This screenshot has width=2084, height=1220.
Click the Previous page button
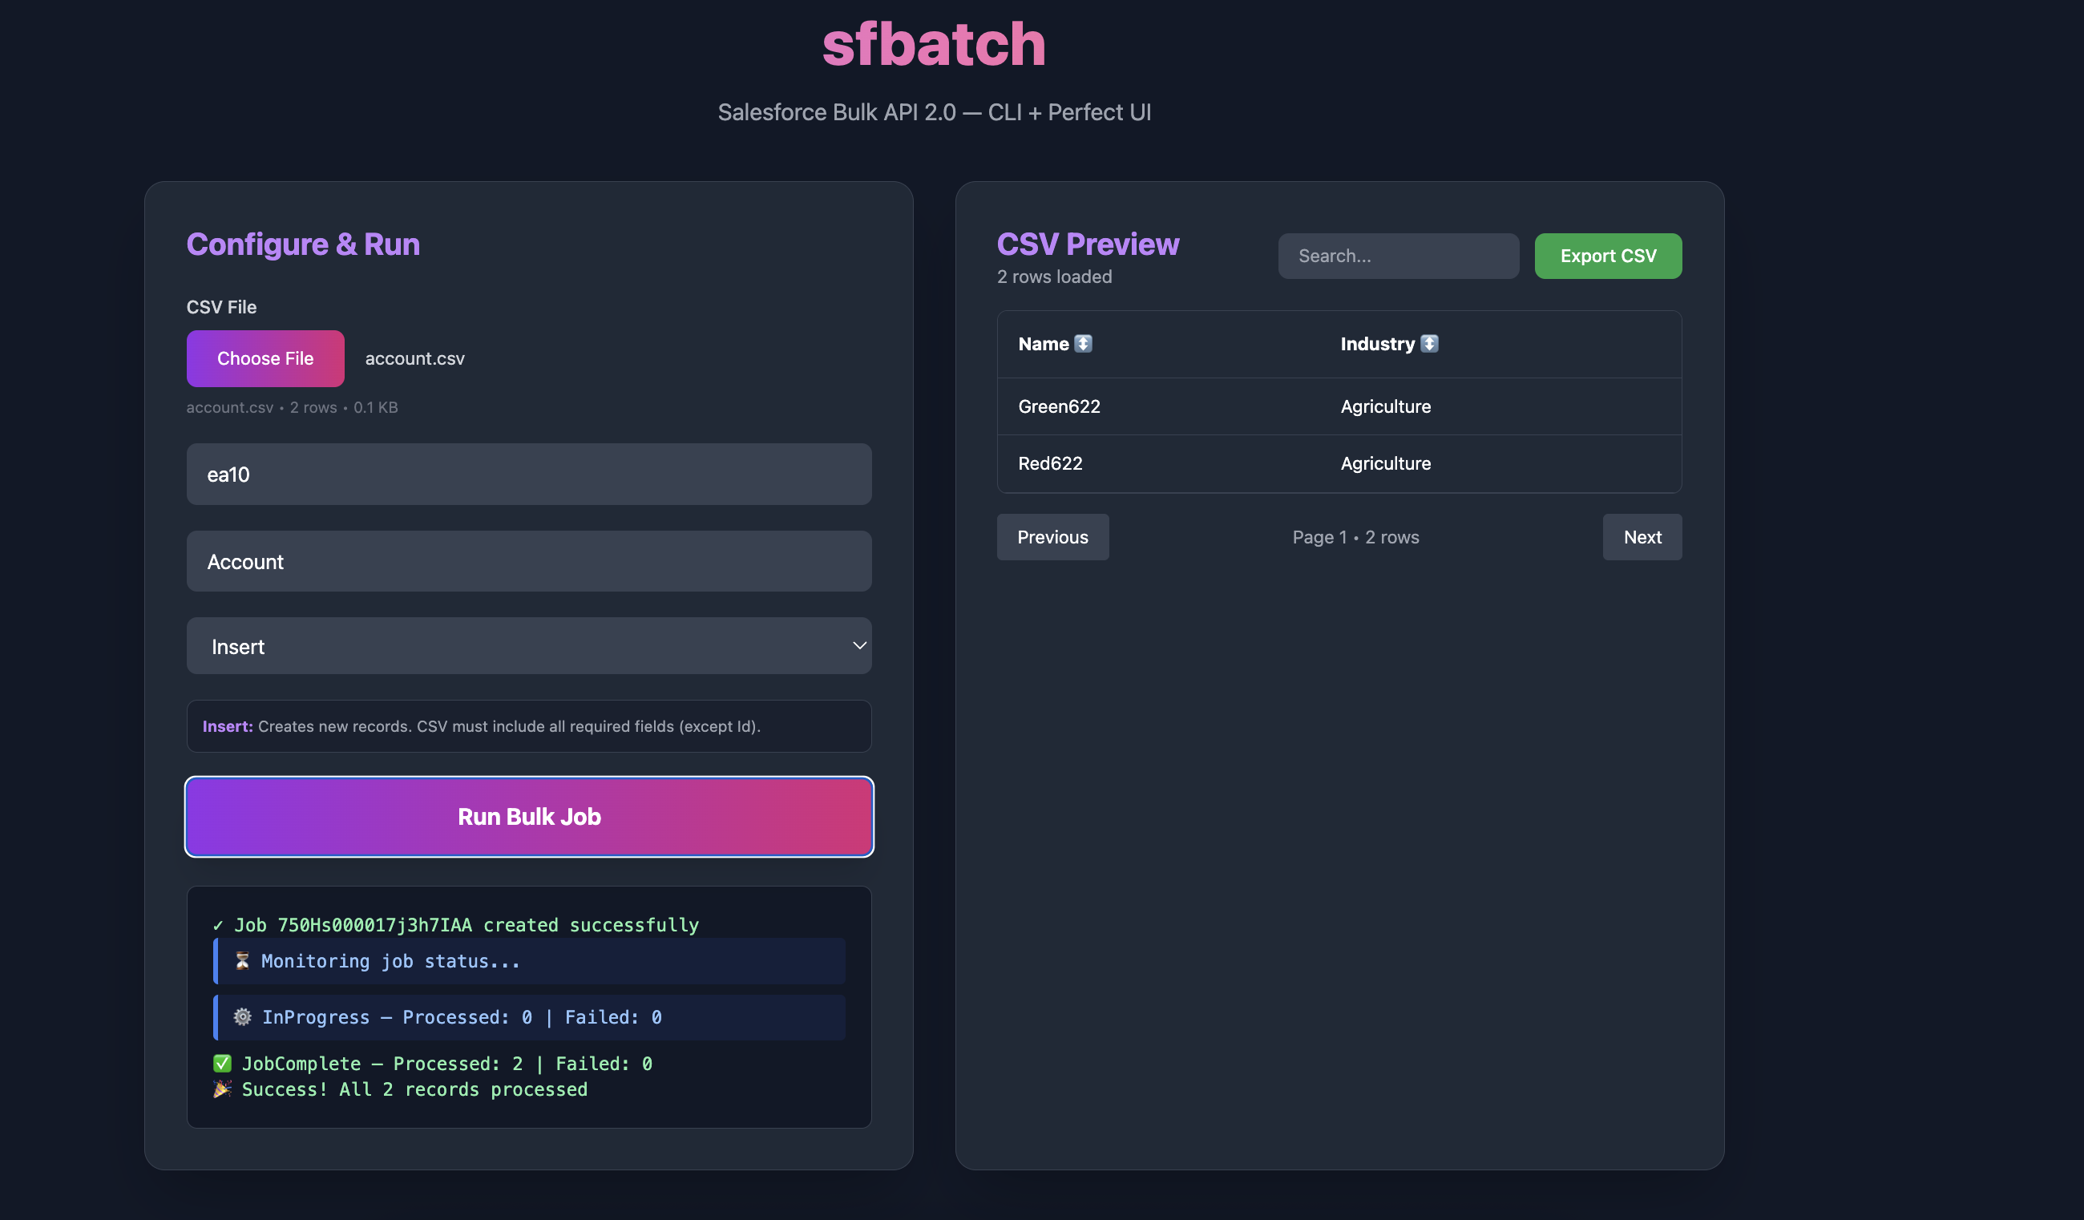[1052, 537]
